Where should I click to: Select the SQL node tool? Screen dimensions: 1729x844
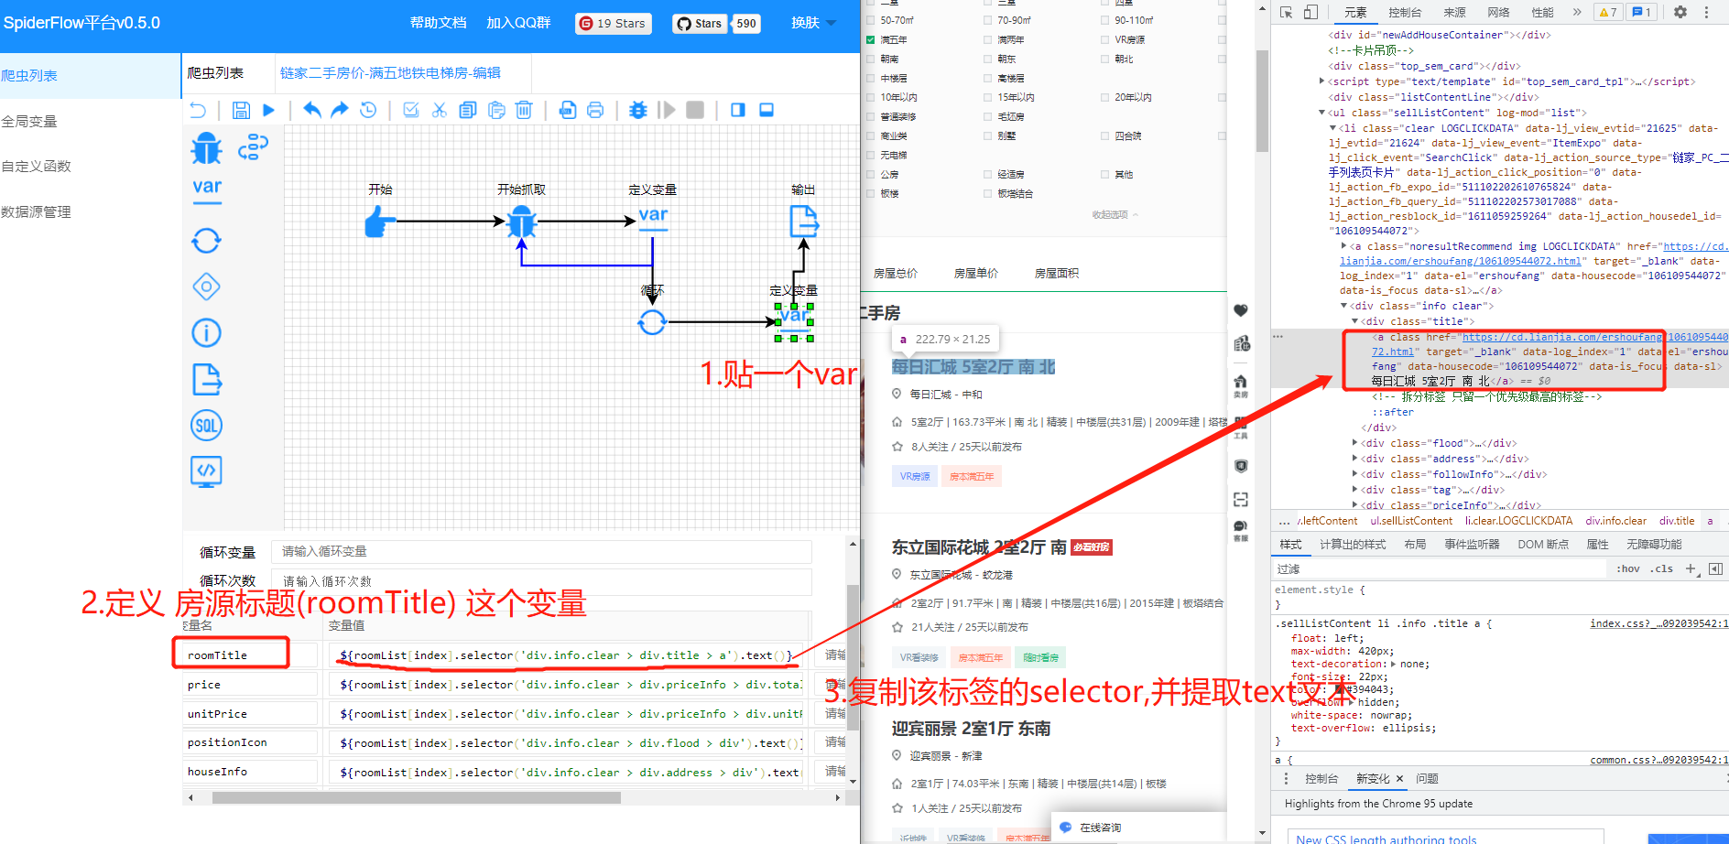click(x=206, y=424)
